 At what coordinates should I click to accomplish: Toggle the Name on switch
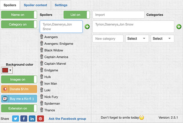(x=19, y=15)
